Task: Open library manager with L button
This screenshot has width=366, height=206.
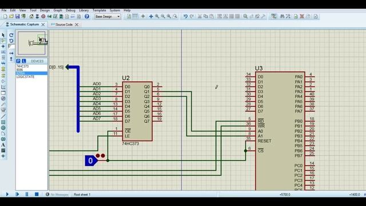Action: [x=24, y=61]
